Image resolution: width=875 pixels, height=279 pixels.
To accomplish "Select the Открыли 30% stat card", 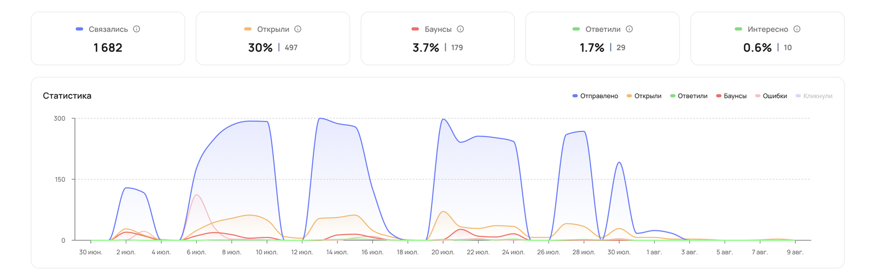I will [x=273, y=38].
